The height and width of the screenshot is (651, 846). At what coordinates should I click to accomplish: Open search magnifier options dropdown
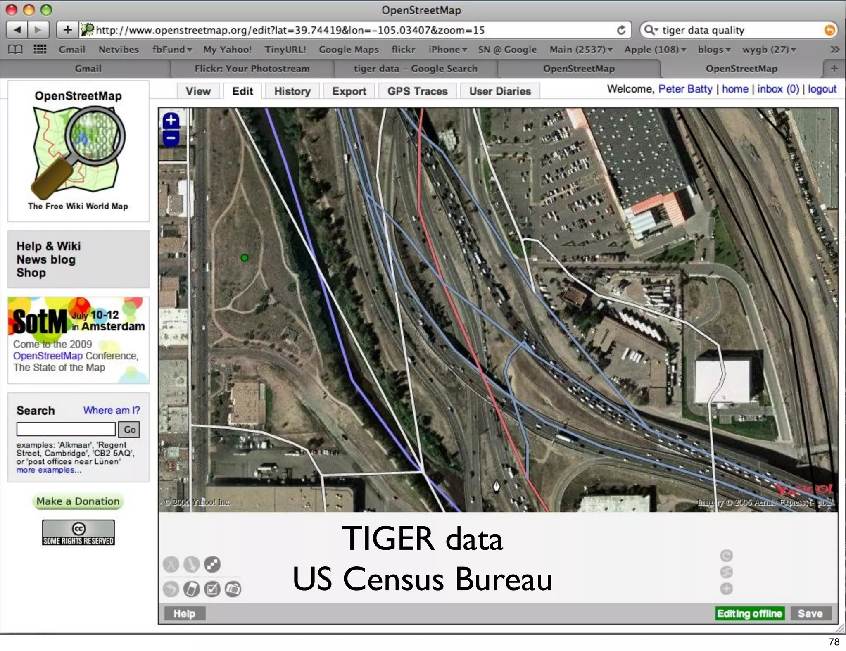tap(651, 30)
